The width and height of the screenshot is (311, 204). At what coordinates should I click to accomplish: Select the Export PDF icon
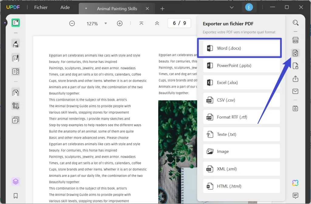pos(296,53)
